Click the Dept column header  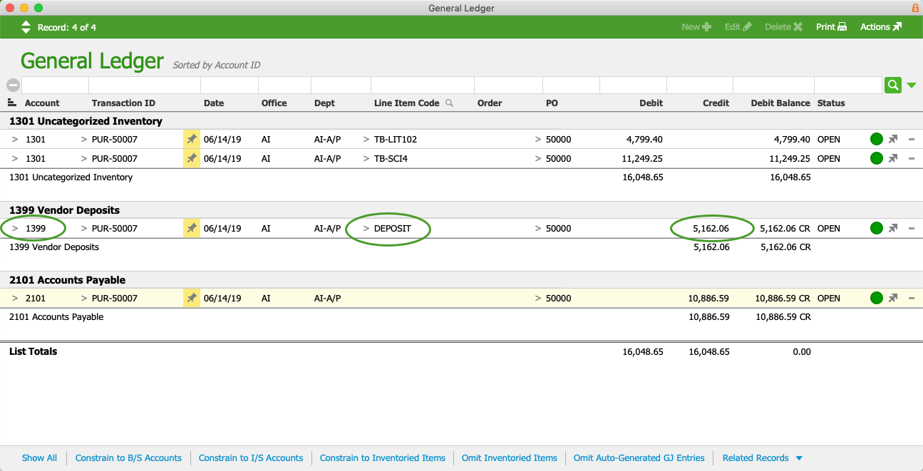tap(324, 103)
